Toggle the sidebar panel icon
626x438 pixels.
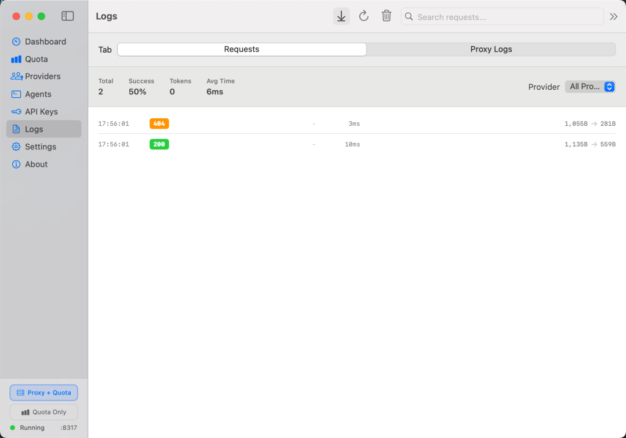68,16
